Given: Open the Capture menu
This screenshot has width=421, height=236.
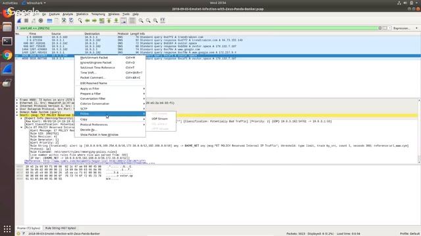Looking at the screenshot, I should pyautogui.click(x=54, y=14).
